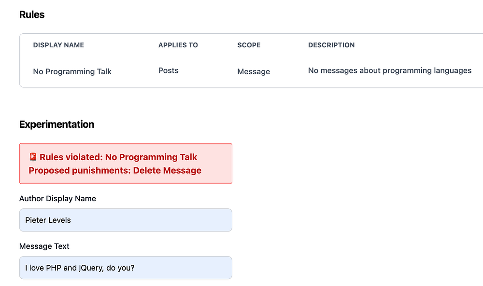This screenshot has width=483, height=286.
Task: Click the red siren alert icon
Action: pyautogui.click(x=33, y=157)
